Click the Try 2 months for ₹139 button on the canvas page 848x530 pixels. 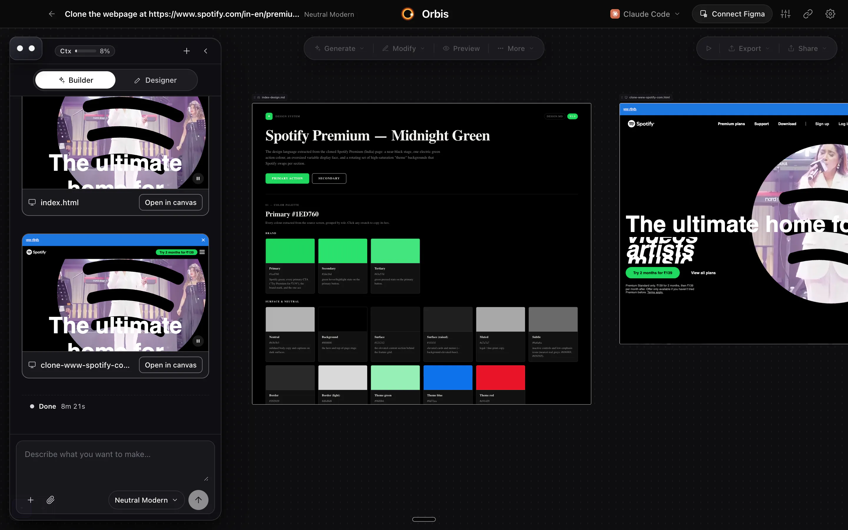pos(652,273)
